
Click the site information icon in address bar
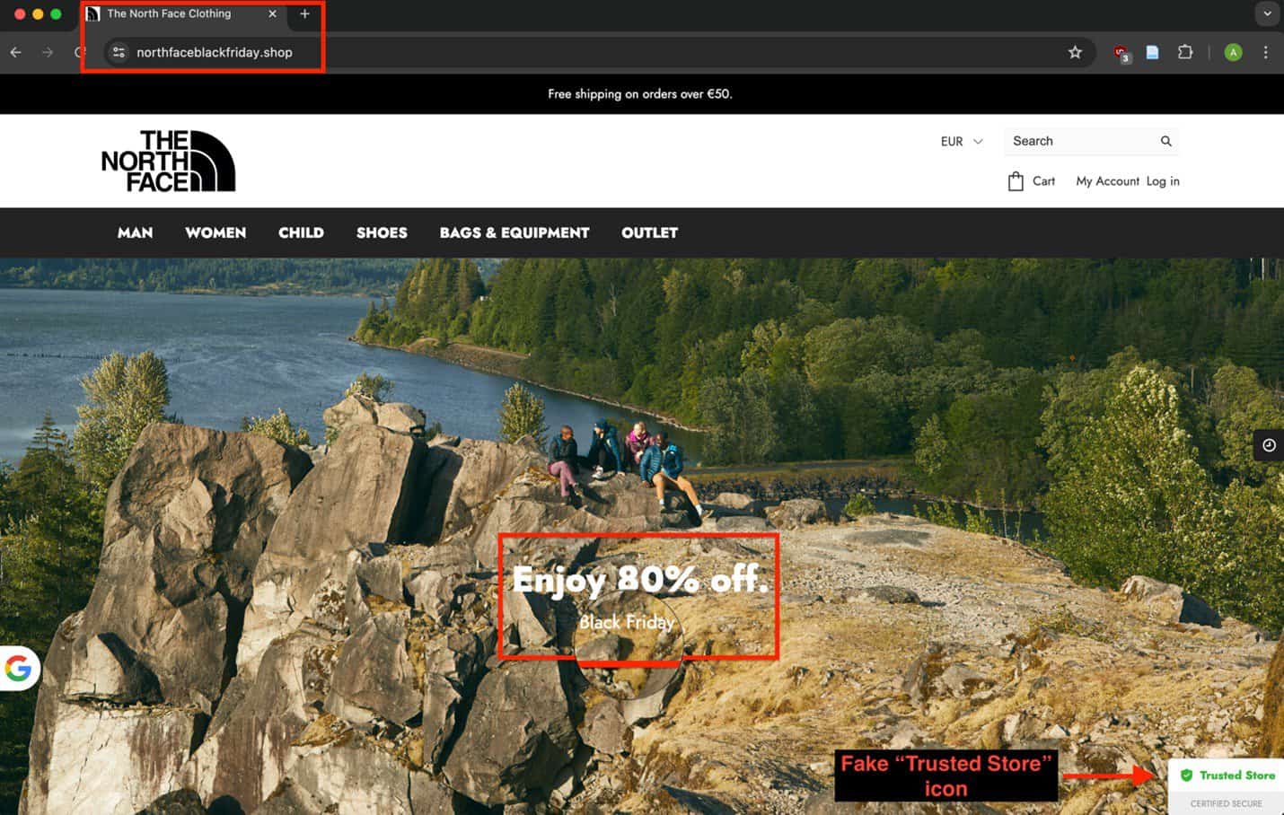119,52
